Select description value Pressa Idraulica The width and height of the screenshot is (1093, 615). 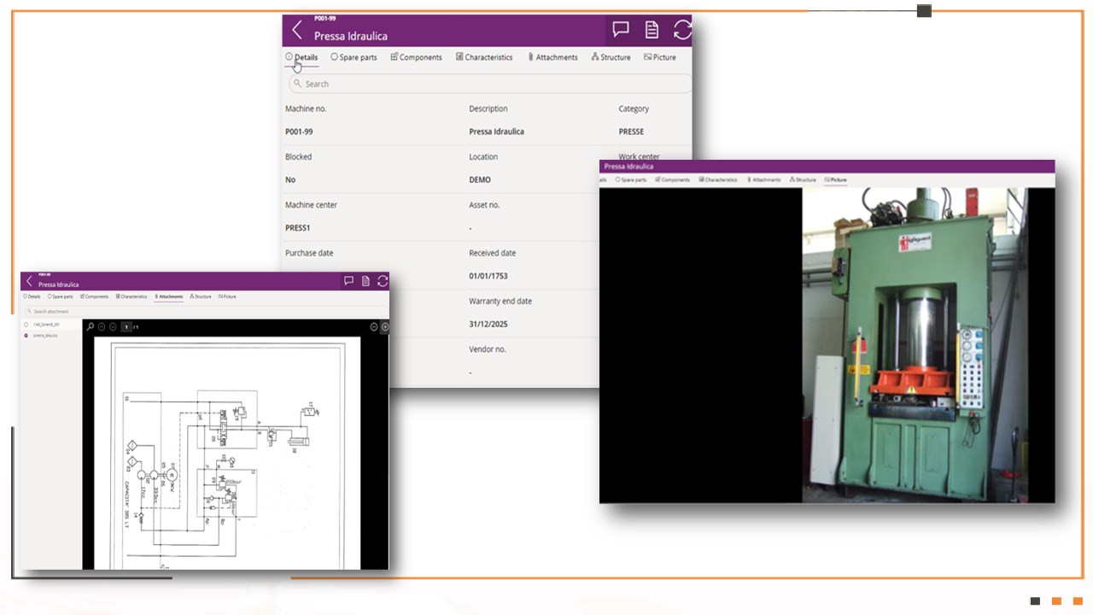496,132
